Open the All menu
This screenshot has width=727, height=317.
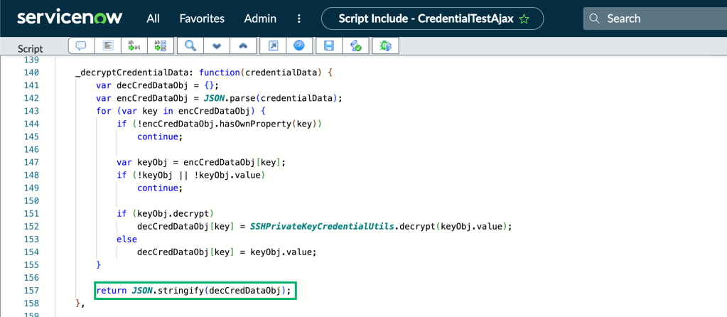click(153, 18)
